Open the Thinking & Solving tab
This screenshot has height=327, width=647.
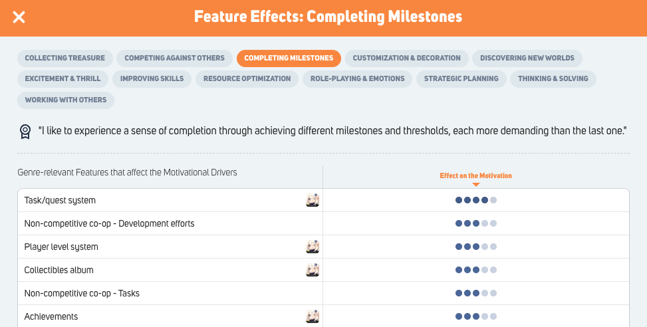pos(553,79)
